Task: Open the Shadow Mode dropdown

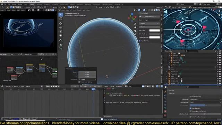Action: point(205,102)
